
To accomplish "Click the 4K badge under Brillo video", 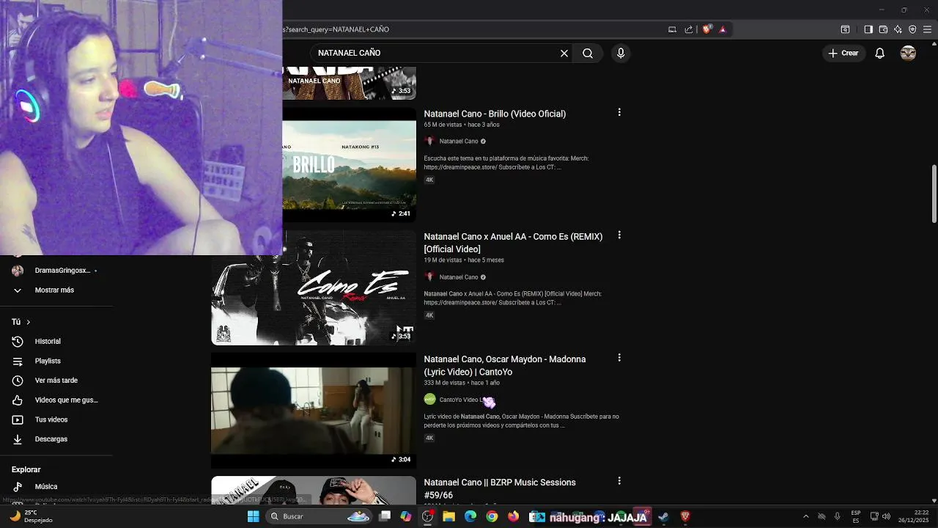I will coord(429,180).
